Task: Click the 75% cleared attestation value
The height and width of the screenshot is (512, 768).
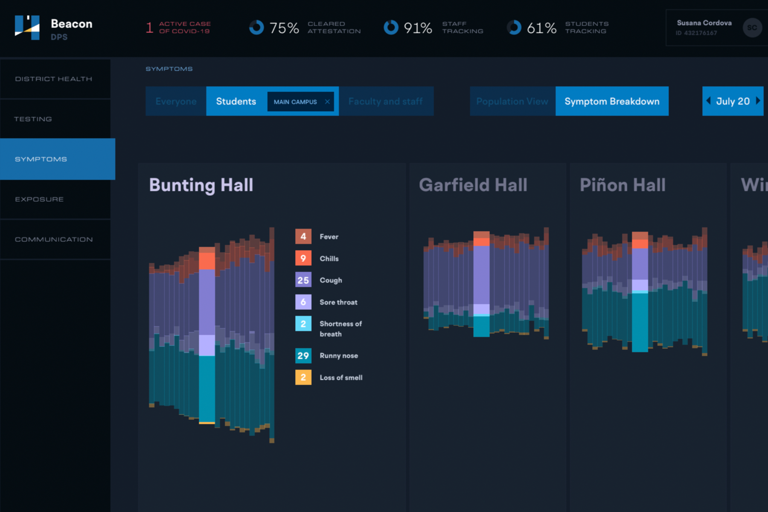Action: (284, 28)
